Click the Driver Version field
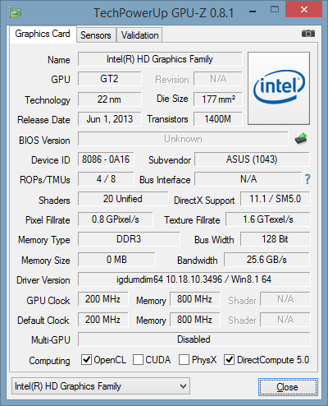This screenshot has height=406, width=328. 194,279
